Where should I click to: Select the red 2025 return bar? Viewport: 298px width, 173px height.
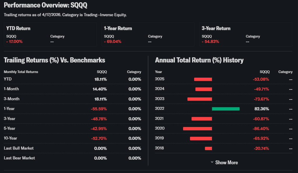coord(203,79)
